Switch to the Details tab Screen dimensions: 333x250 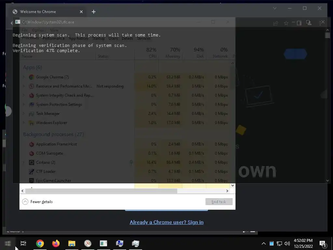click(x=127, y=38)
